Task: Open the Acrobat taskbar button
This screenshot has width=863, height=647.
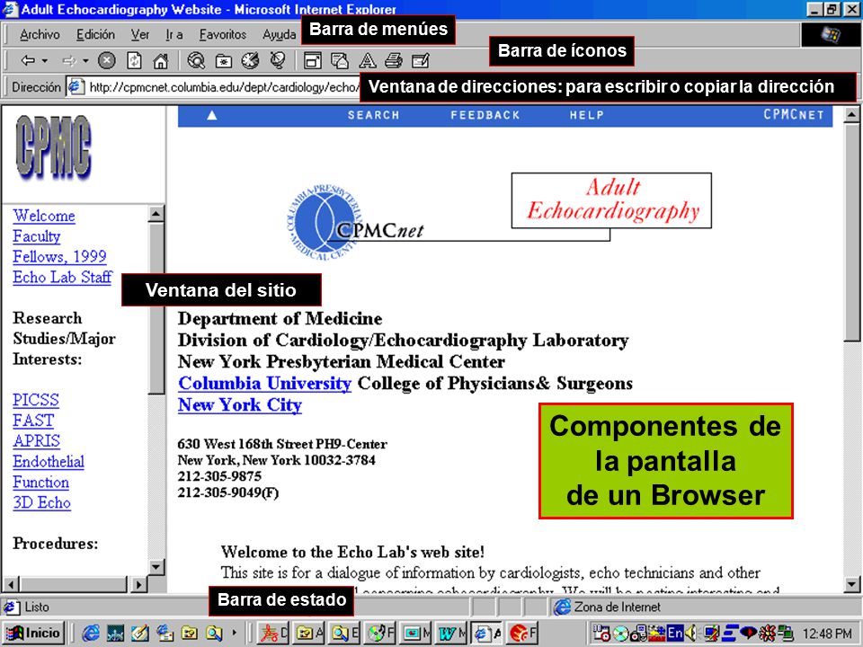Action: coord(274,634)
